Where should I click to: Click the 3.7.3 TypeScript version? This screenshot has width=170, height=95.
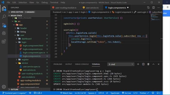tap(135, 93)
